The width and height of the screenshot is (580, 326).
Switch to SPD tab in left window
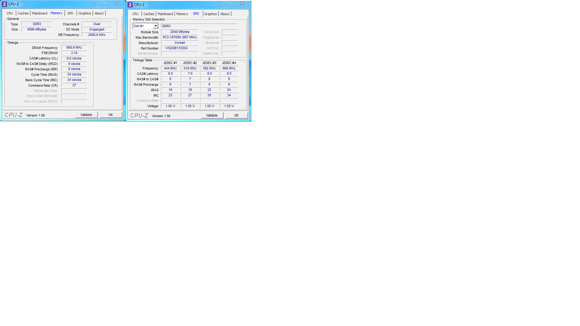point(70,13)
